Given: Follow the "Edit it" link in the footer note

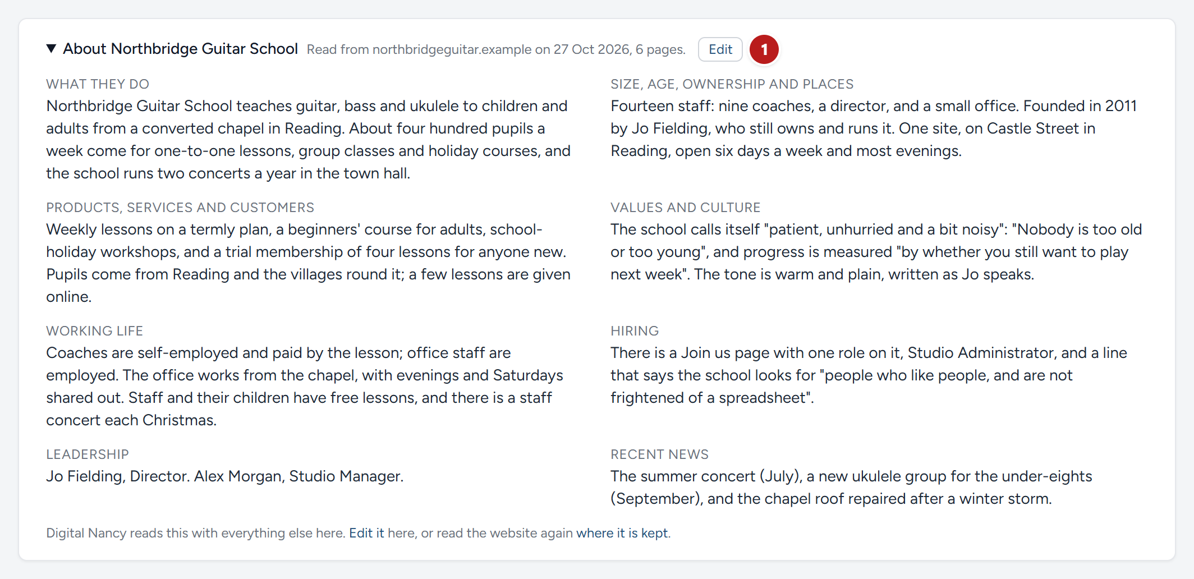Looking at the screenshot, I should pos(366,533).
